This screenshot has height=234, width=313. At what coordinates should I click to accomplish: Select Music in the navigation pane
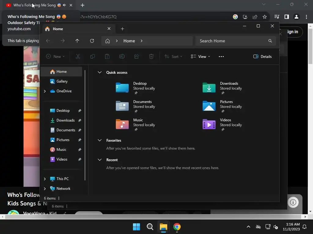[61, 150]
